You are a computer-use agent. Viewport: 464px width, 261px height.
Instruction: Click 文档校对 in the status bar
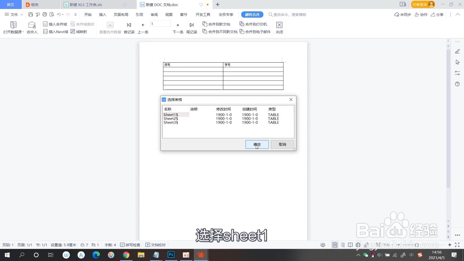155,245
